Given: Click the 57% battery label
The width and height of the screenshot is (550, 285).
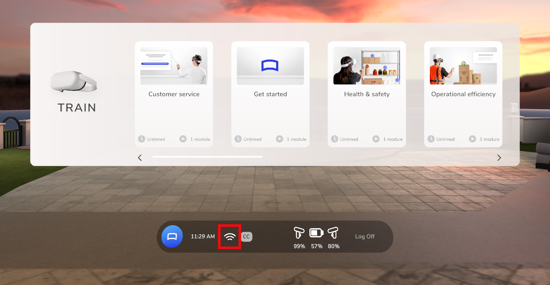Looking at the screenshot, I should [x=317, y=246].
